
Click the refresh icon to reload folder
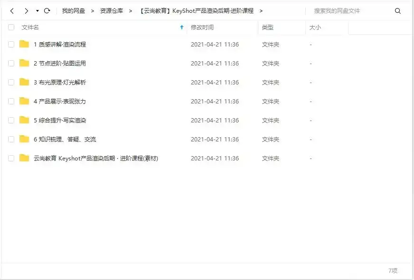pos(47,10)
